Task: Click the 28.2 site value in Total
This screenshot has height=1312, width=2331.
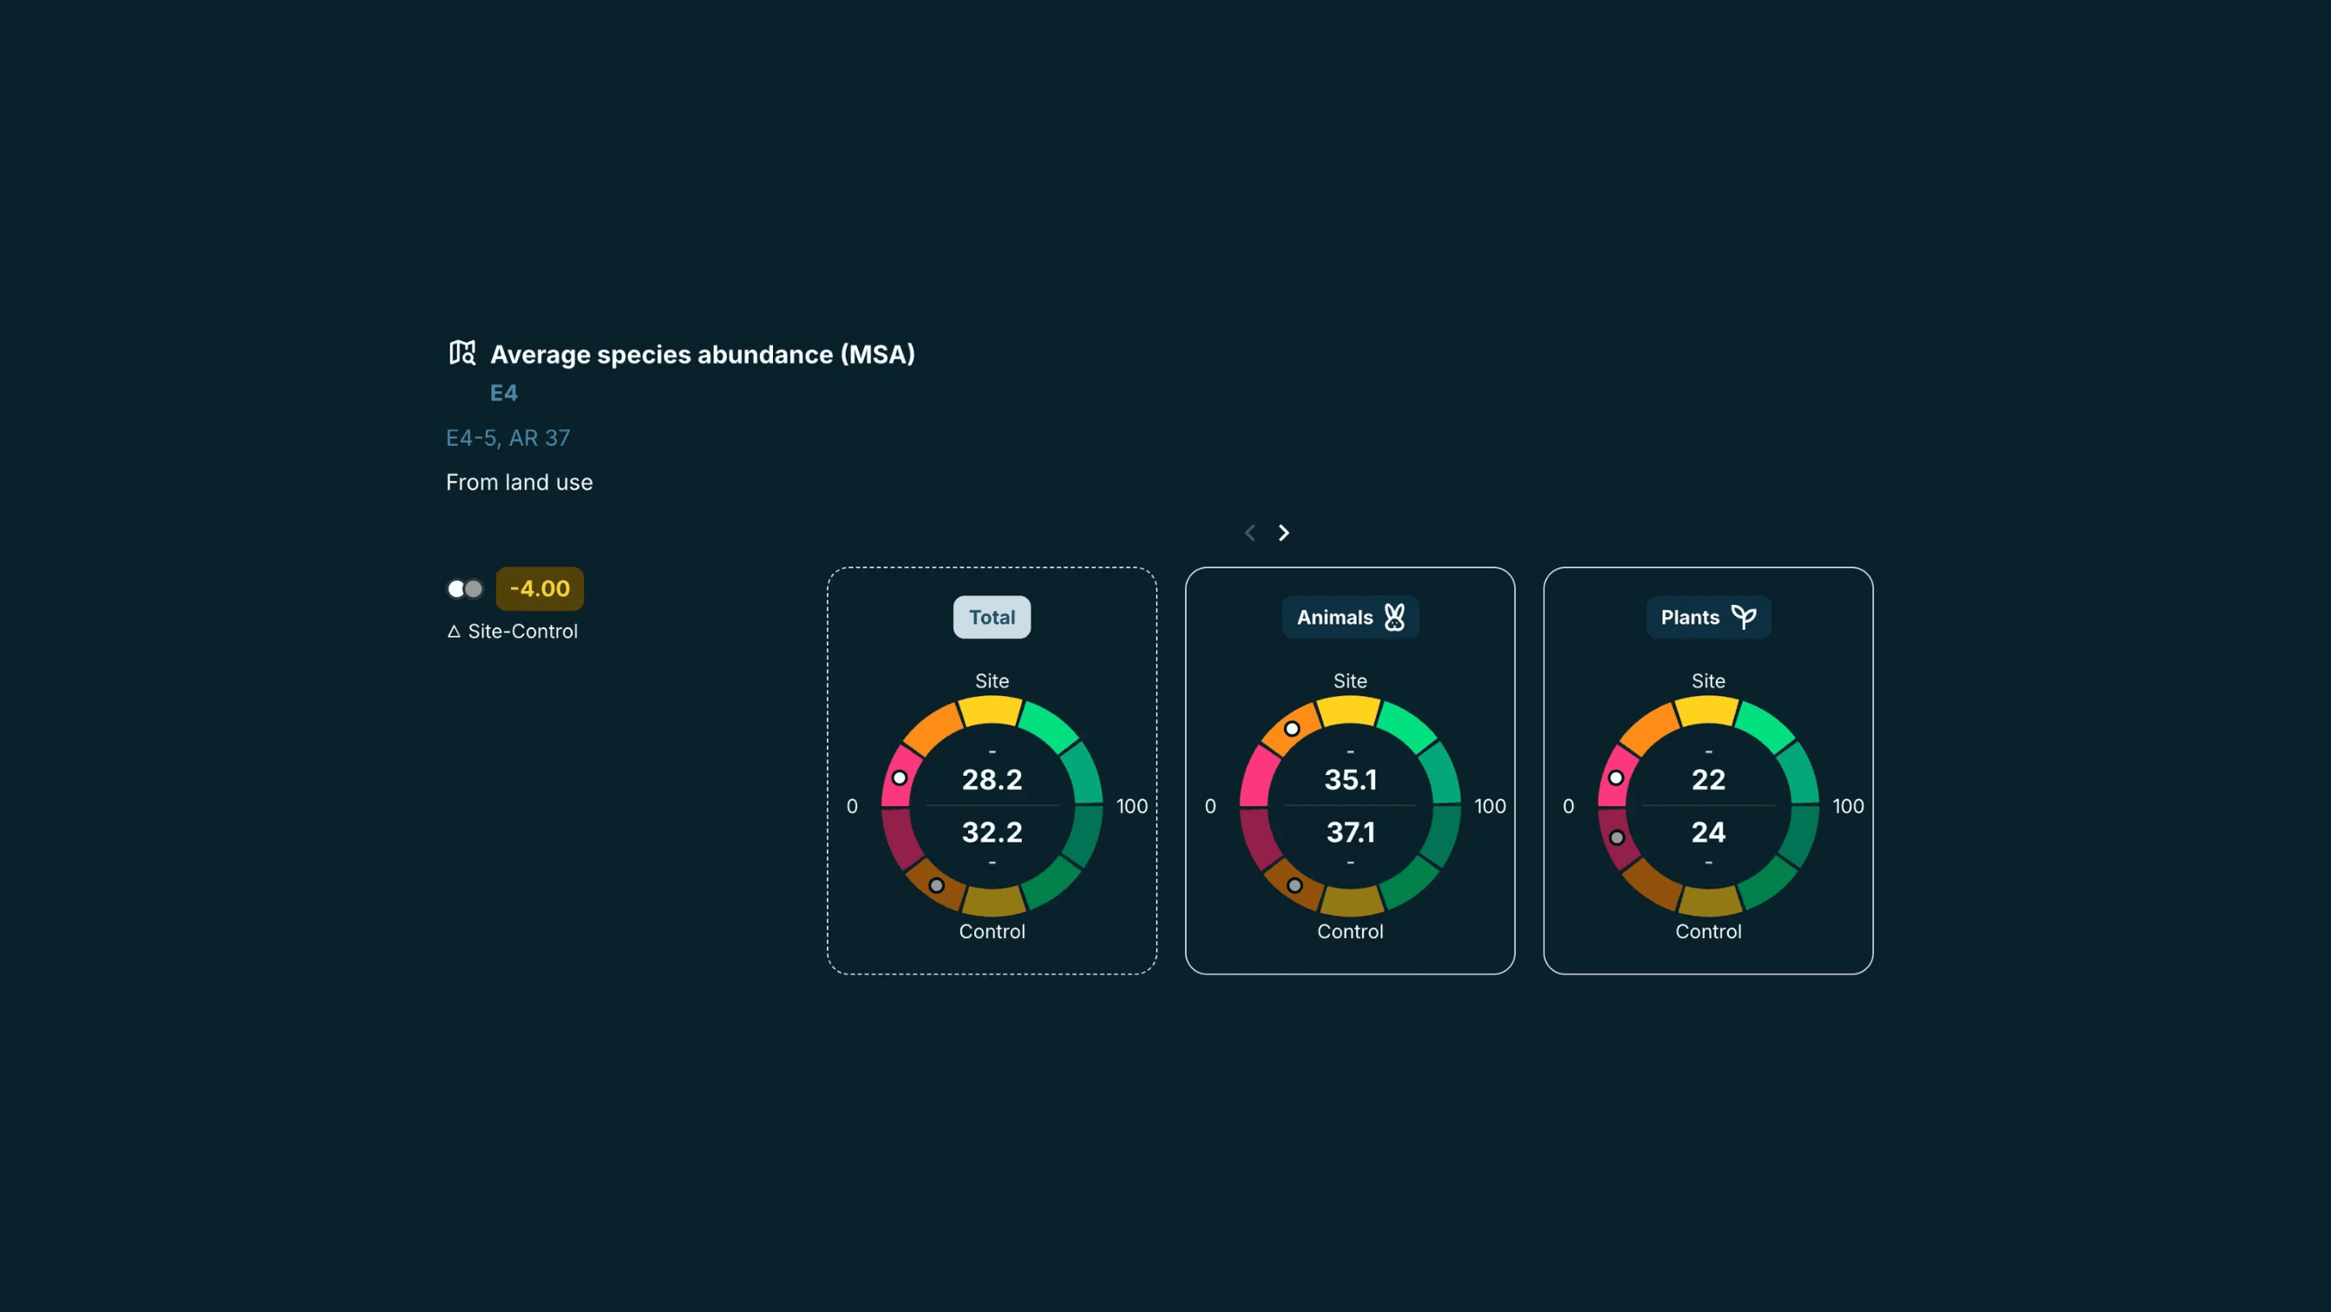Action: (x=992, y=779)
